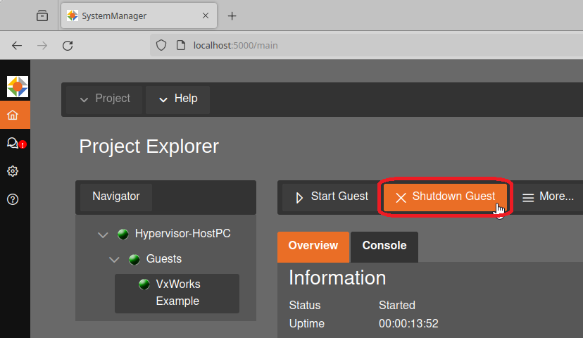Screen dimensions: 583x338
Task: Reload the page with refresh icon
Action: [x=68, y=45]
